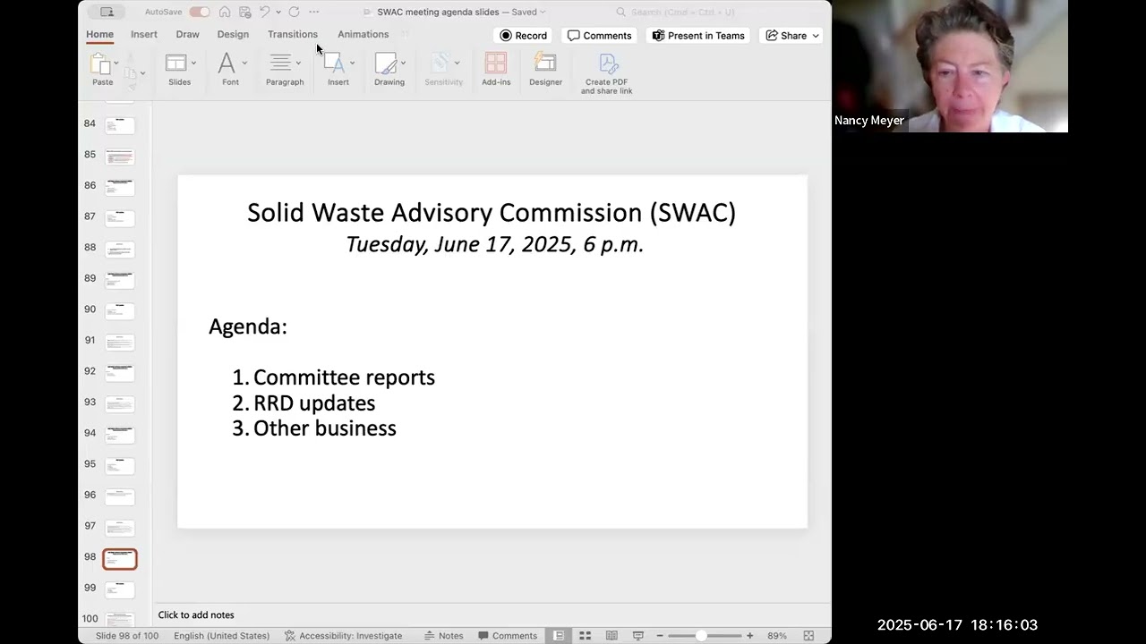Select the Home ribbon tab

(x=99, y=34)
